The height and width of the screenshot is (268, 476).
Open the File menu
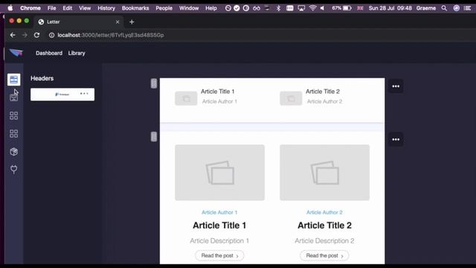coord(51,8)
